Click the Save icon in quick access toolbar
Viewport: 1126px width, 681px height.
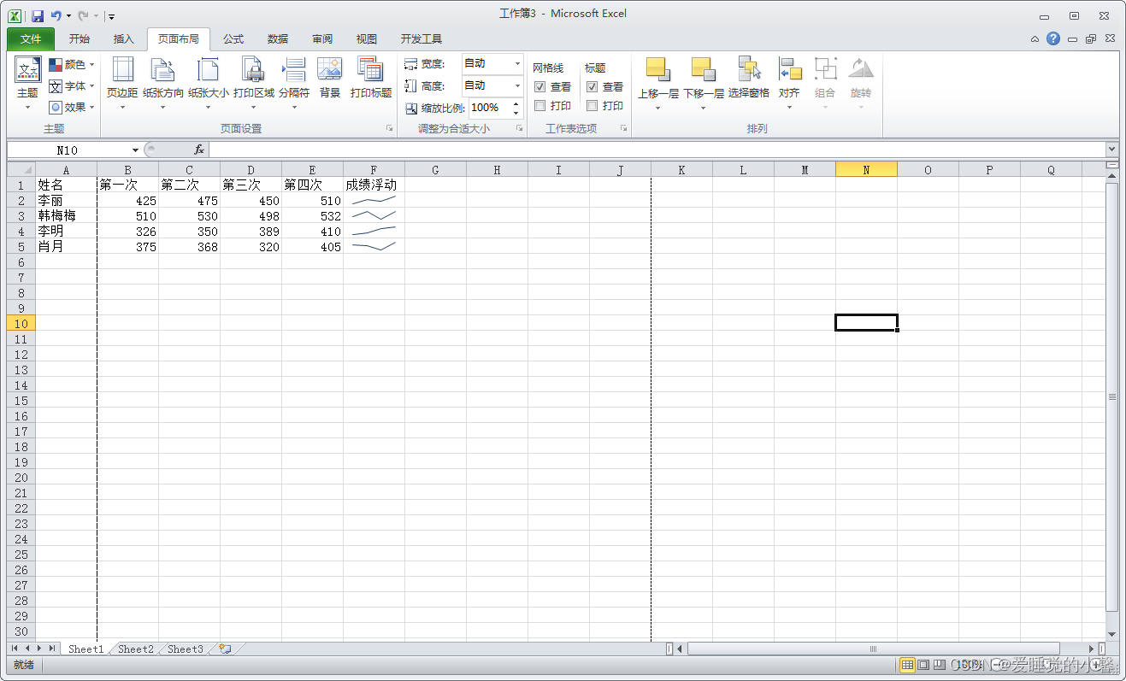[38, 15]
